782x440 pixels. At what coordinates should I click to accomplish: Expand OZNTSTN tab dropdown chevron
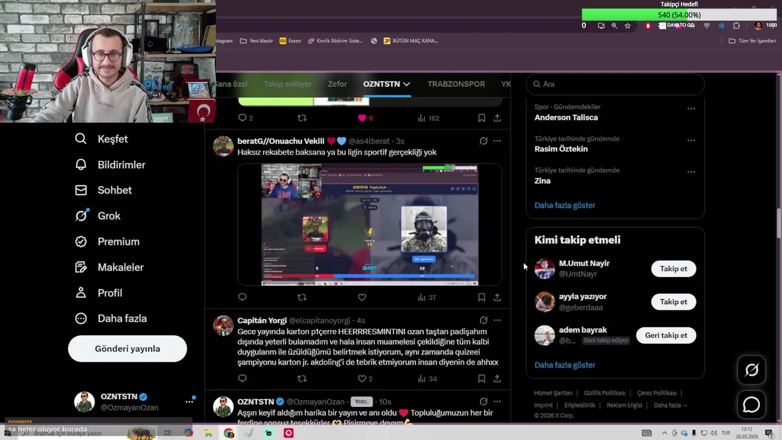click(406, 84)
